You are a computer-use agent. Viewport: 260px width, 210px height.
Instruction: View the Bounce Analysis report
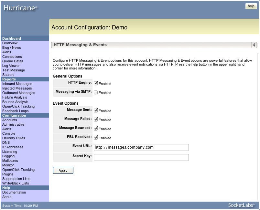[15, 102]
